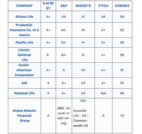Select the COMDEX column header
The height and width of the screenshot is (134, 142).
(122, 6)
